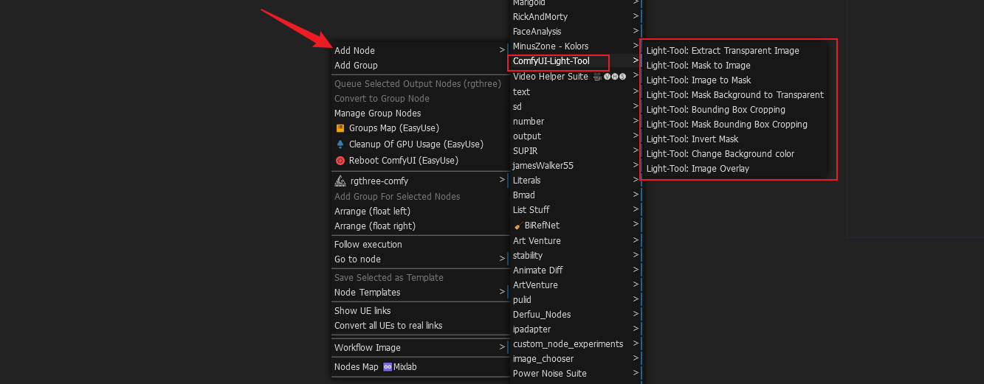Viewport: 984px width, 384px height.
Task: Open the Literals category
Action: pyautogui.click(x=575, y=181)
